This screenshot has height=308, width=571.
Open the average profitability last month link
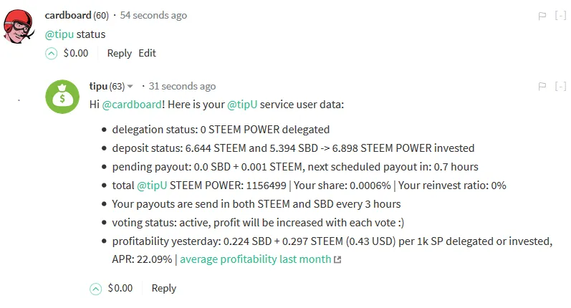coord(260,259)
